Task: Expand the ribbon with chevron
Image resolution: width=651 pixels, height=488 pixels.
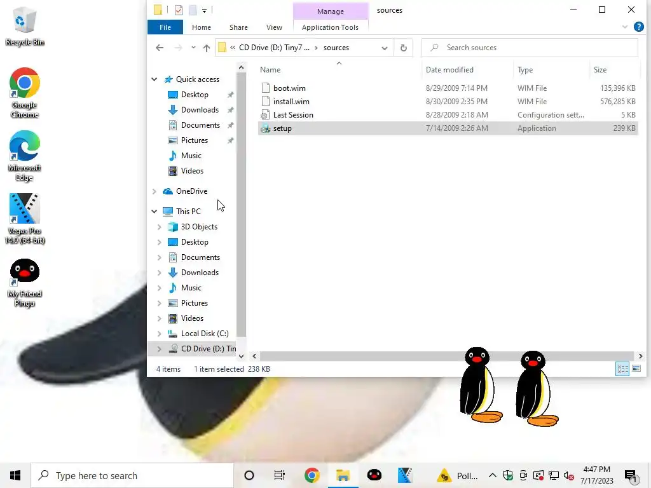Action: [624, 27]
